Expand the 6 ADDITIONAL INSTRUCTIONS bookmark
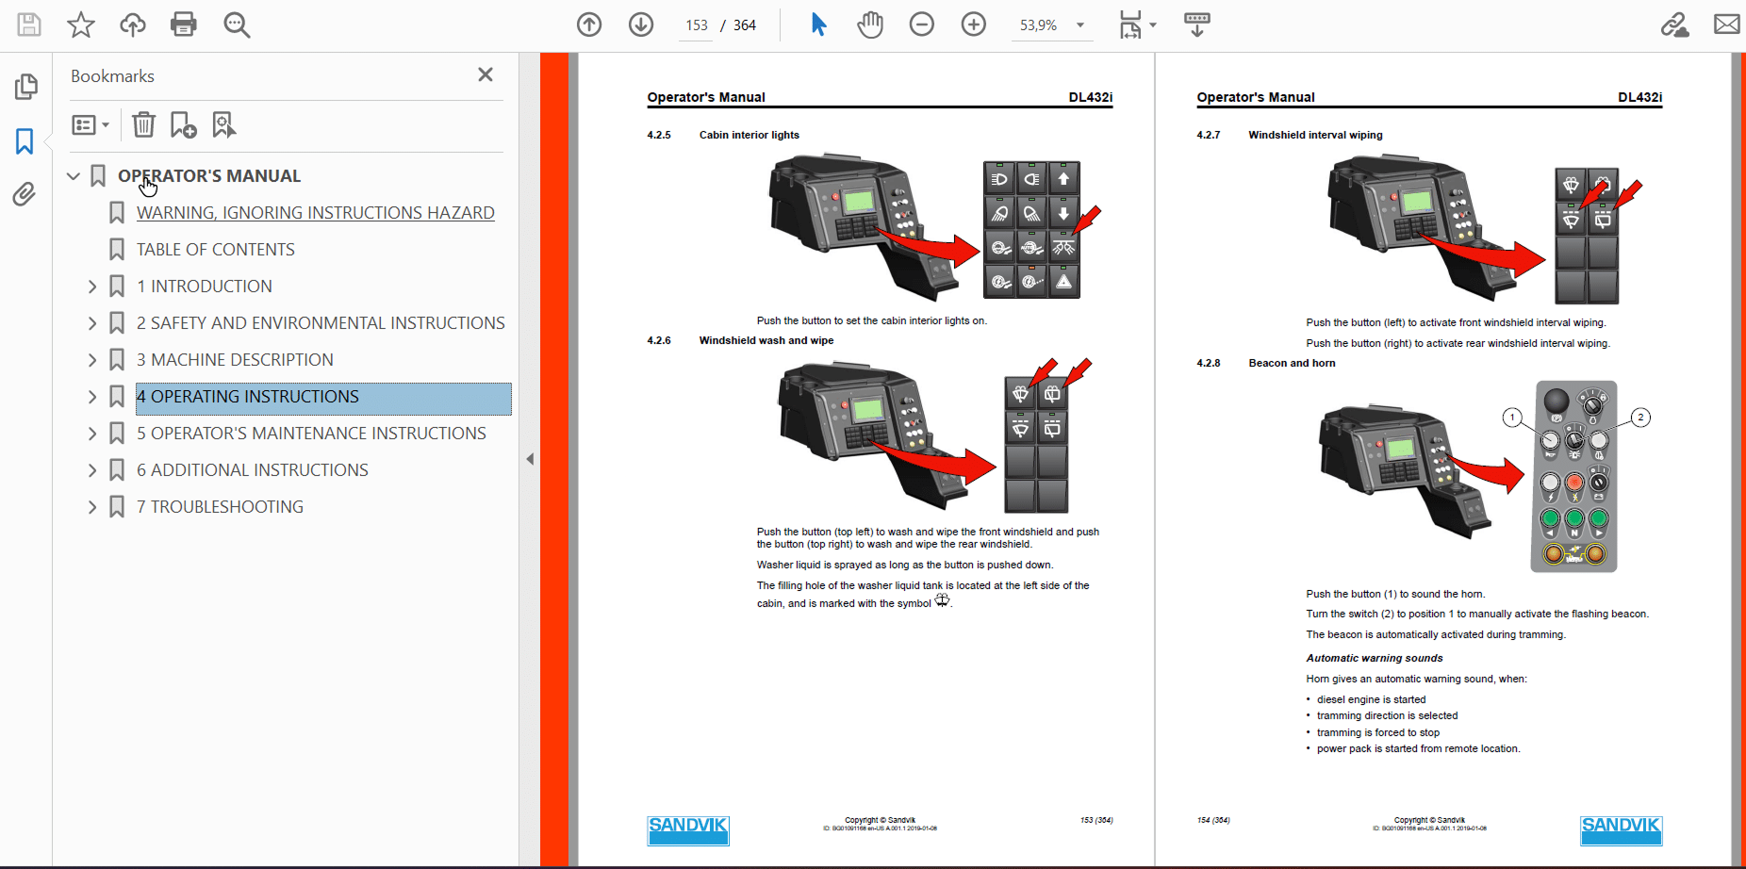This screenshot has width=1746, height=869. click(92, 470)
